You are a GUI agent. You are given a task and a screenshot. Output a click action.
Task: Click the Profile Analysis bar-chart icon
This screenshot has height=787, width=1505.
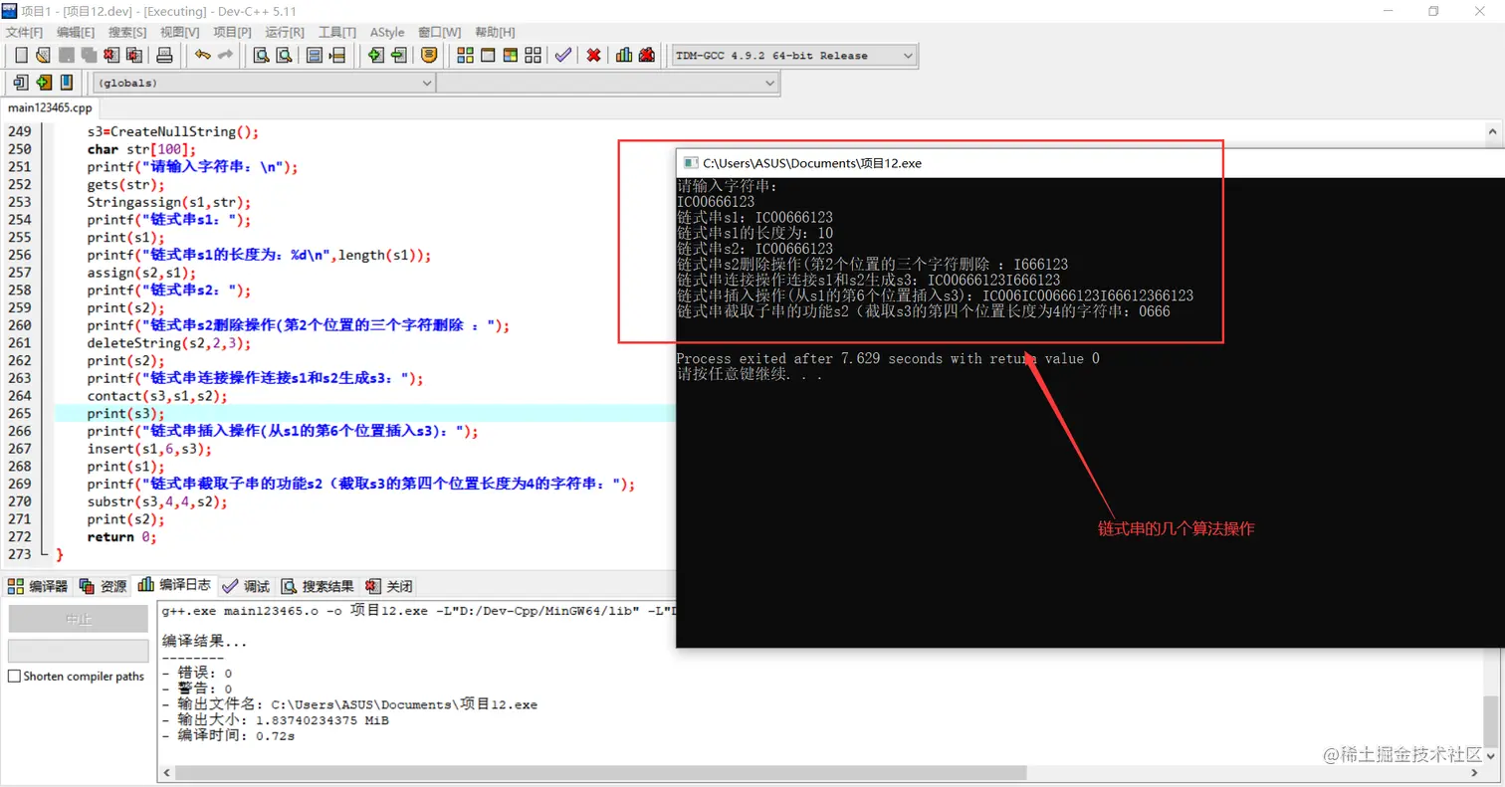point(623,55)
